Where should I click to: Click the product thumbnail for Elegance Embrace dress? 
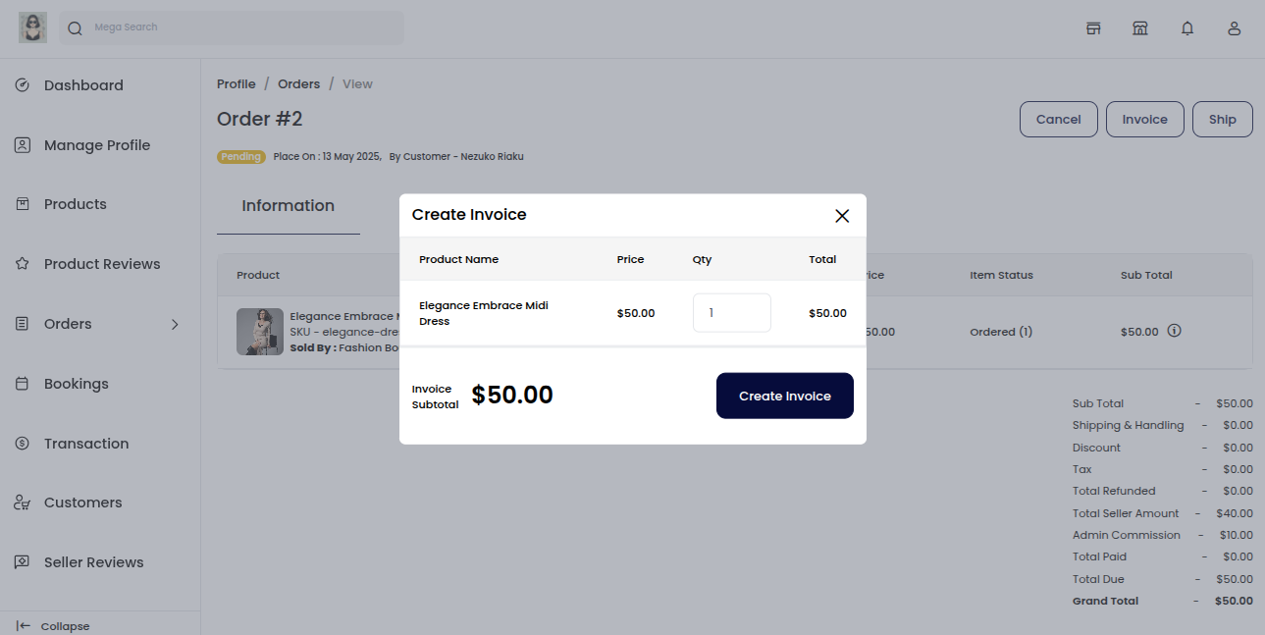pyautogui.click(x=259, y=332)
